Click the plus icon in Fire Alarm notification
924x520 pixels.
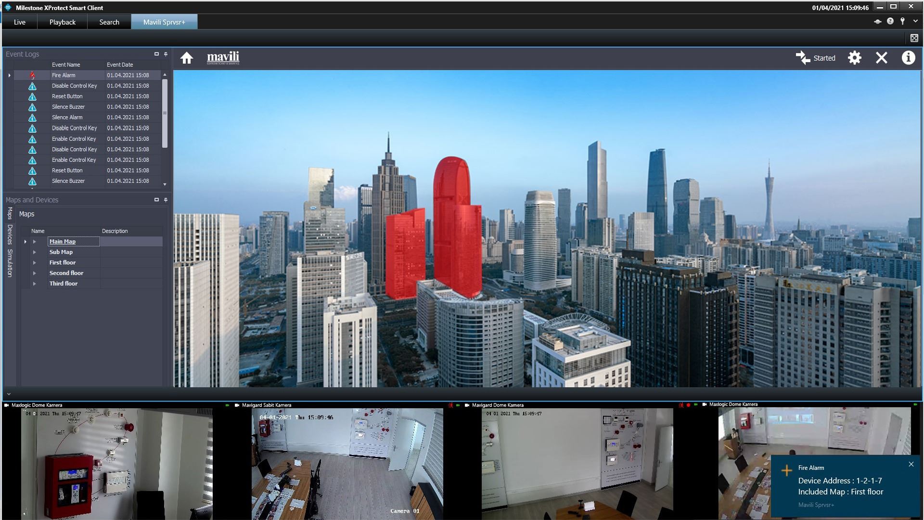(x=786, y=470)
